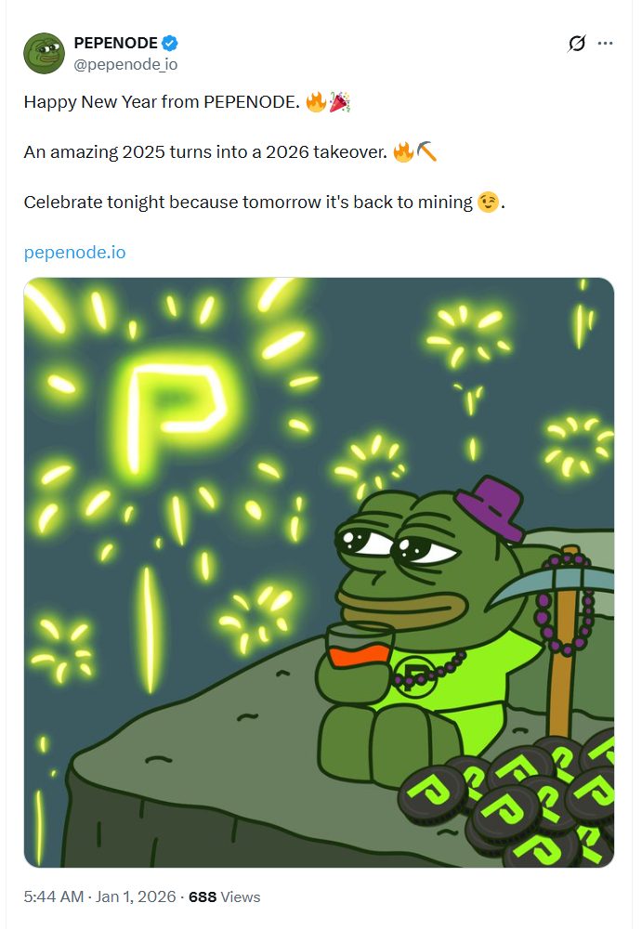The image size is (642, 929).
Task: Click the timestamp 5:44 AM · Jan 1, 2026
Action: pyautogui.click(x=99, y=896)
